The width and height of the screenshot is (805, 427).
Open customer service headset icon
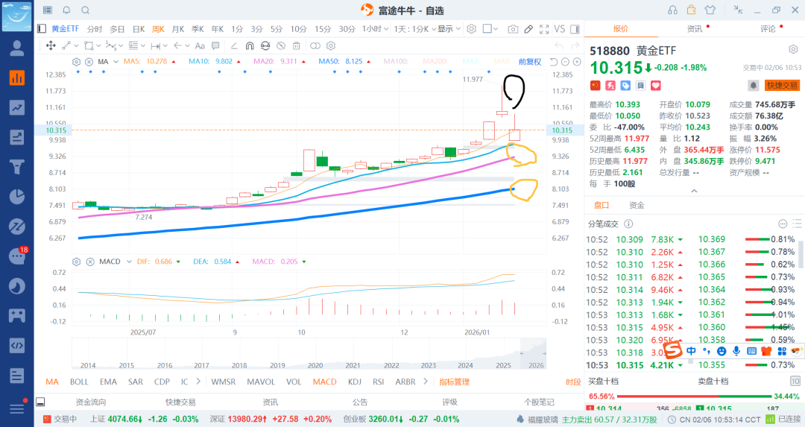(672, 10)
